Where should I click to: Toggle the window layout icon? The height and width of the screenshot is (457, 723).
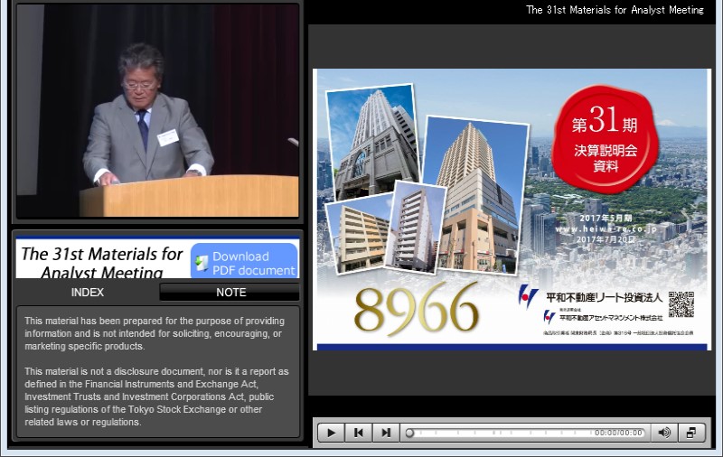(x=691, y=433)
